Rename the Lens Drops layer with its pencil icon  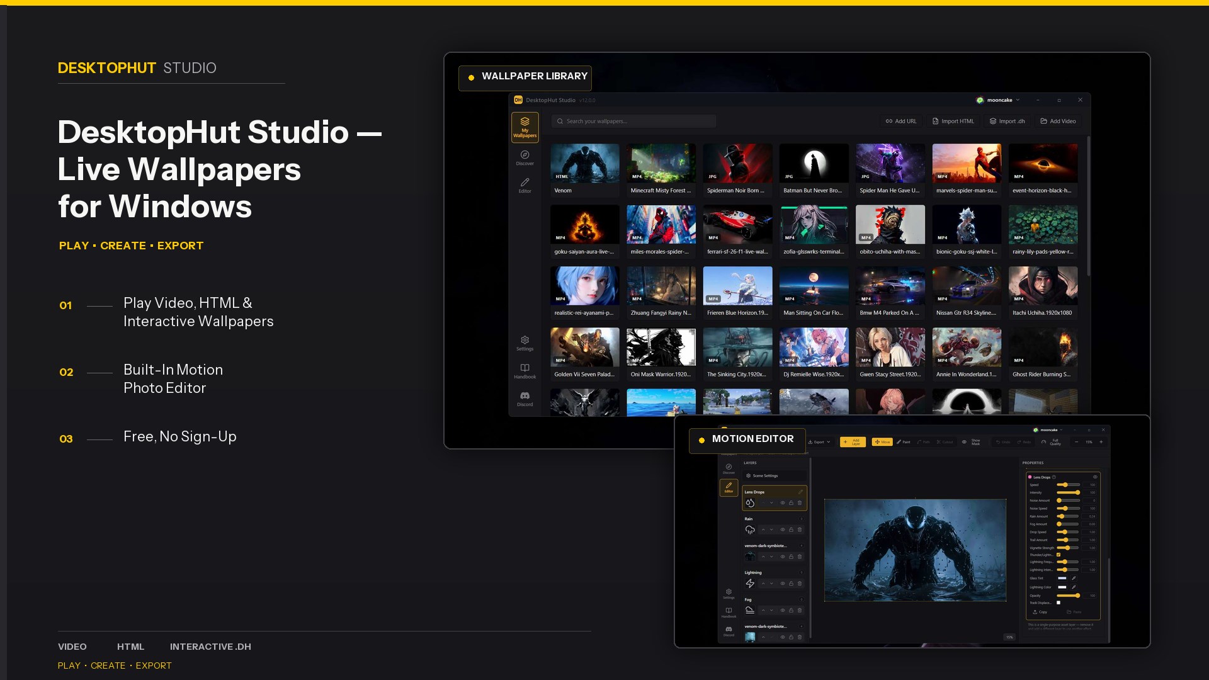click(x=800, y=492)
